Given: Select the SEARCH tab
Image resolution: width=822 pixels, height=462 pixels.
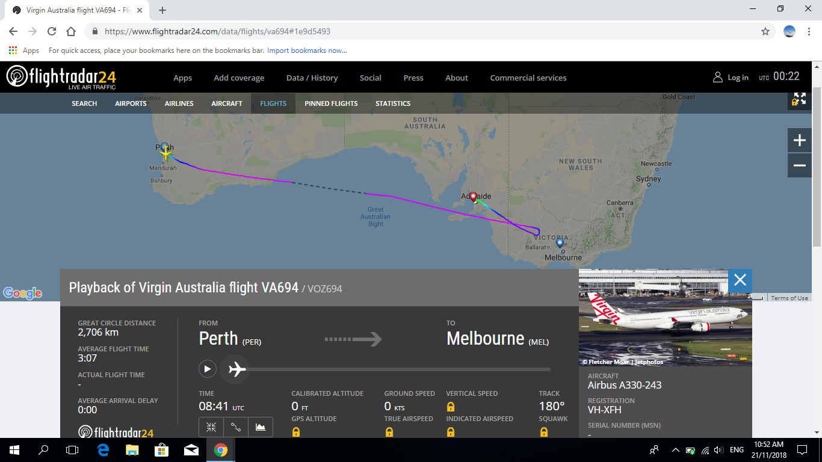Looking at the screenshot, I should tap(84, 103).
